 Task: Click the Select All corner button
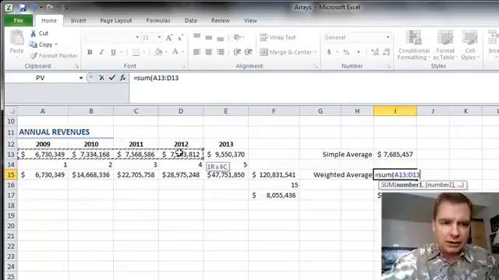[x=11, y=111]
